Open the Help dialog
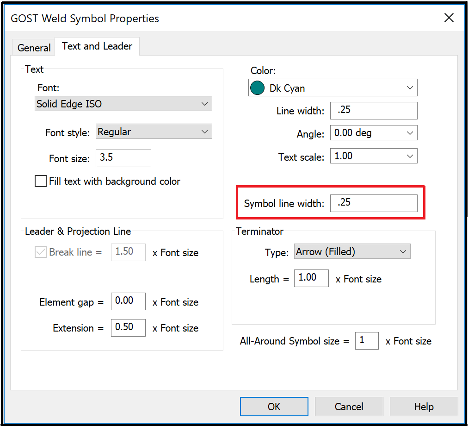 click(x=424, y=406)
